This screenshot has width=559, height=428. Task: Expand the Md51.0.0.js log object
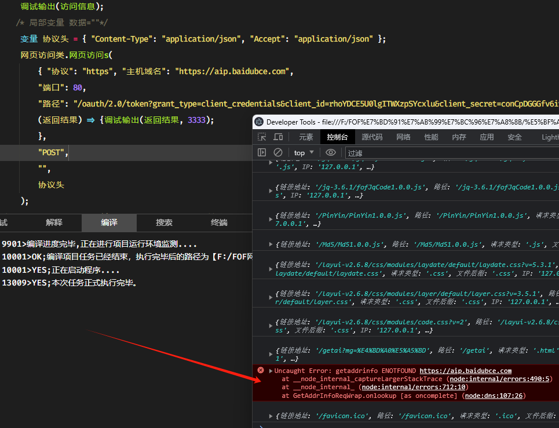coord(271,244)
